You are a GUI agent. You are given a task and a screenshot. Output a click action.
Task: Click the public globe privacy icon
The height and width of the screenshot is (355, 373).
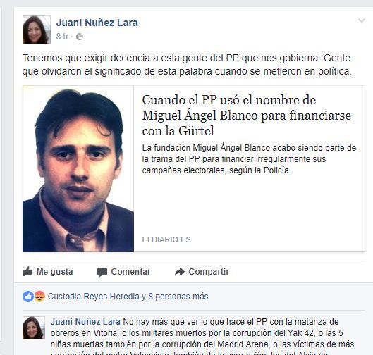(x=80, y=37)
